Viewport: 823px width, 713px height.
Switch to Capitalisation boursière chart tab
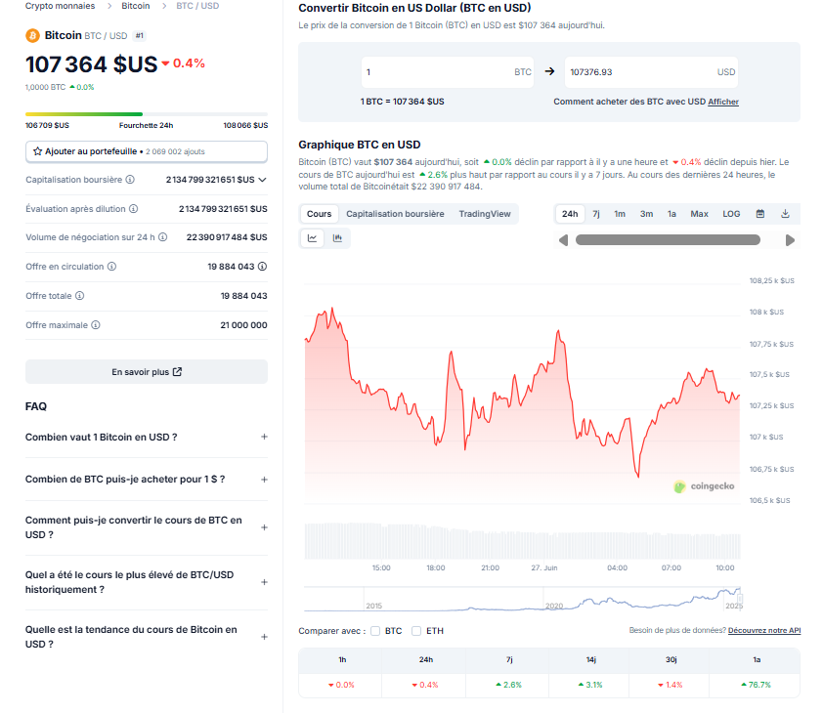coord(395,214)
